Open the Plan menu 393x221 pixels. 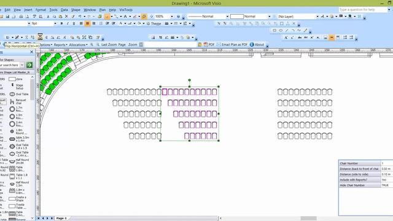point(103,10)
